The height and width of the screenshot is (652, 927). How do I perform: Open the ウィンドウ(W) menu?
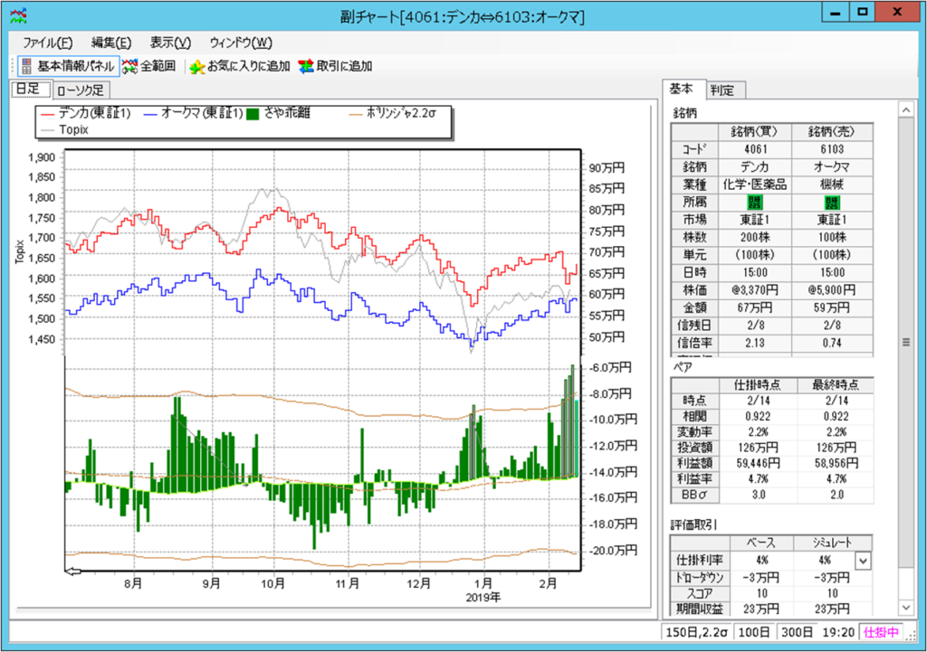240,43
